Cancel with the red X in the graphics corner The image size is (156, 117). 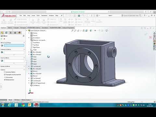(x=150, y=37)
